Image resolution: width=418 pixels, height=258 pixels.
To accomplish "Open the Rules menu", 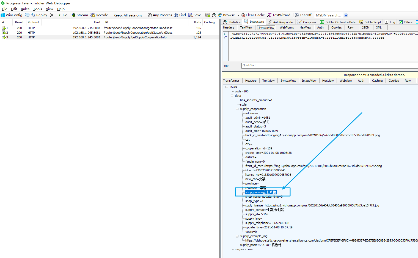I will point(25,9).
